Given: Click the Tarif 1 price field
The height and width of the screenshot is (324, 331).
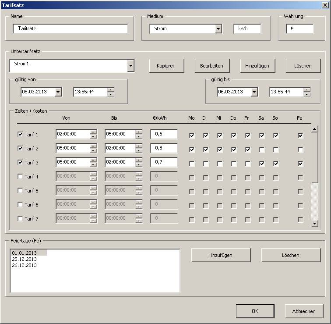Looking at the screenshot, I should pyautogui.click(x=164, y=134).
